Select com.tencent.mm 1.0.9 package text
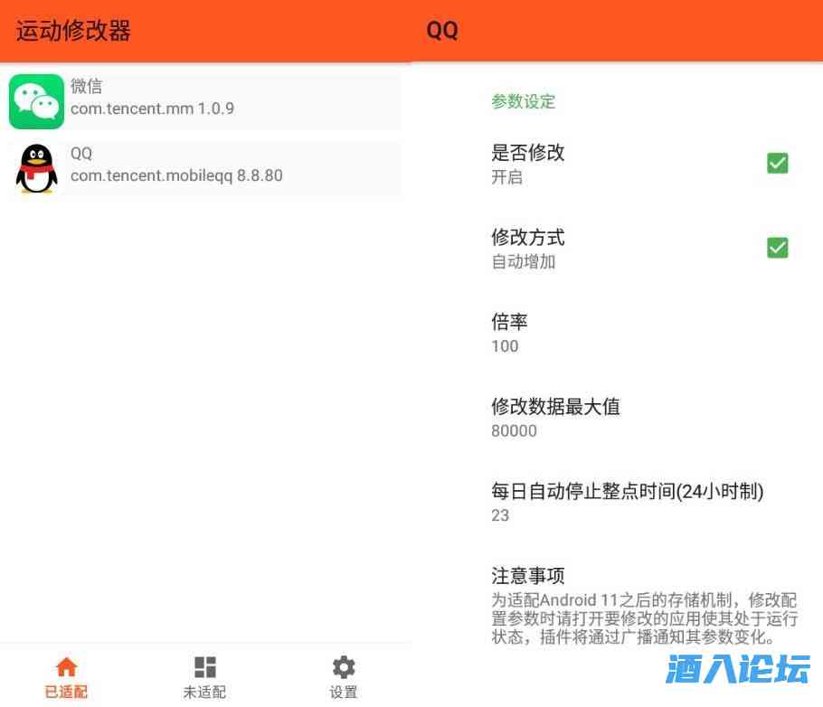823x707 pixels. click(152, 108)
